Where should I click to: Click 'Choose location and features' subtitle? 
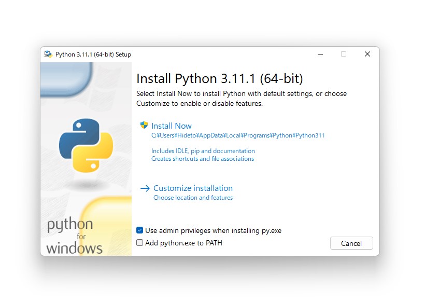[x=193, y=198]
